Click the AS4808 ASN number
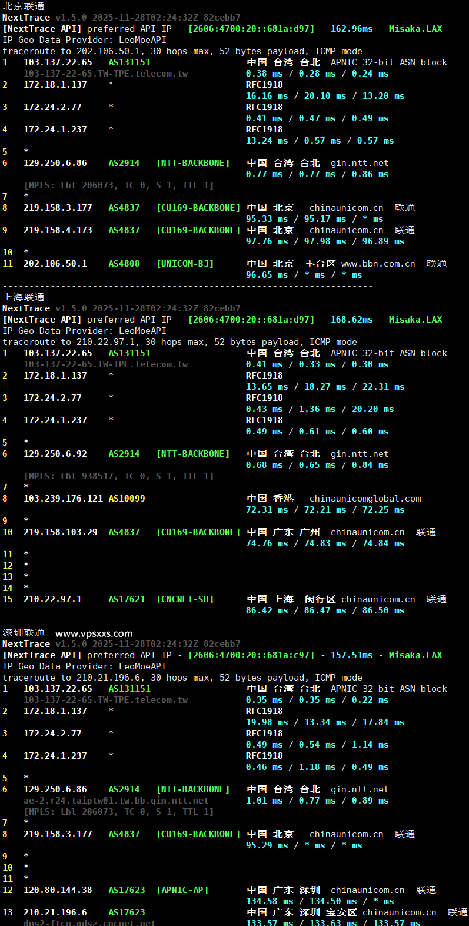The height and width of the screenshot is (926, 469). (x=124, y=264)
